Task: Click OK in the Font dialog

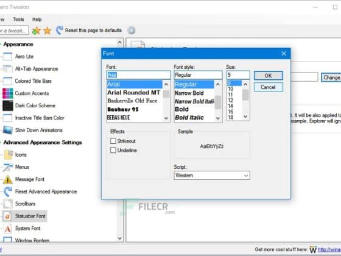Action: tap(269, 76)
